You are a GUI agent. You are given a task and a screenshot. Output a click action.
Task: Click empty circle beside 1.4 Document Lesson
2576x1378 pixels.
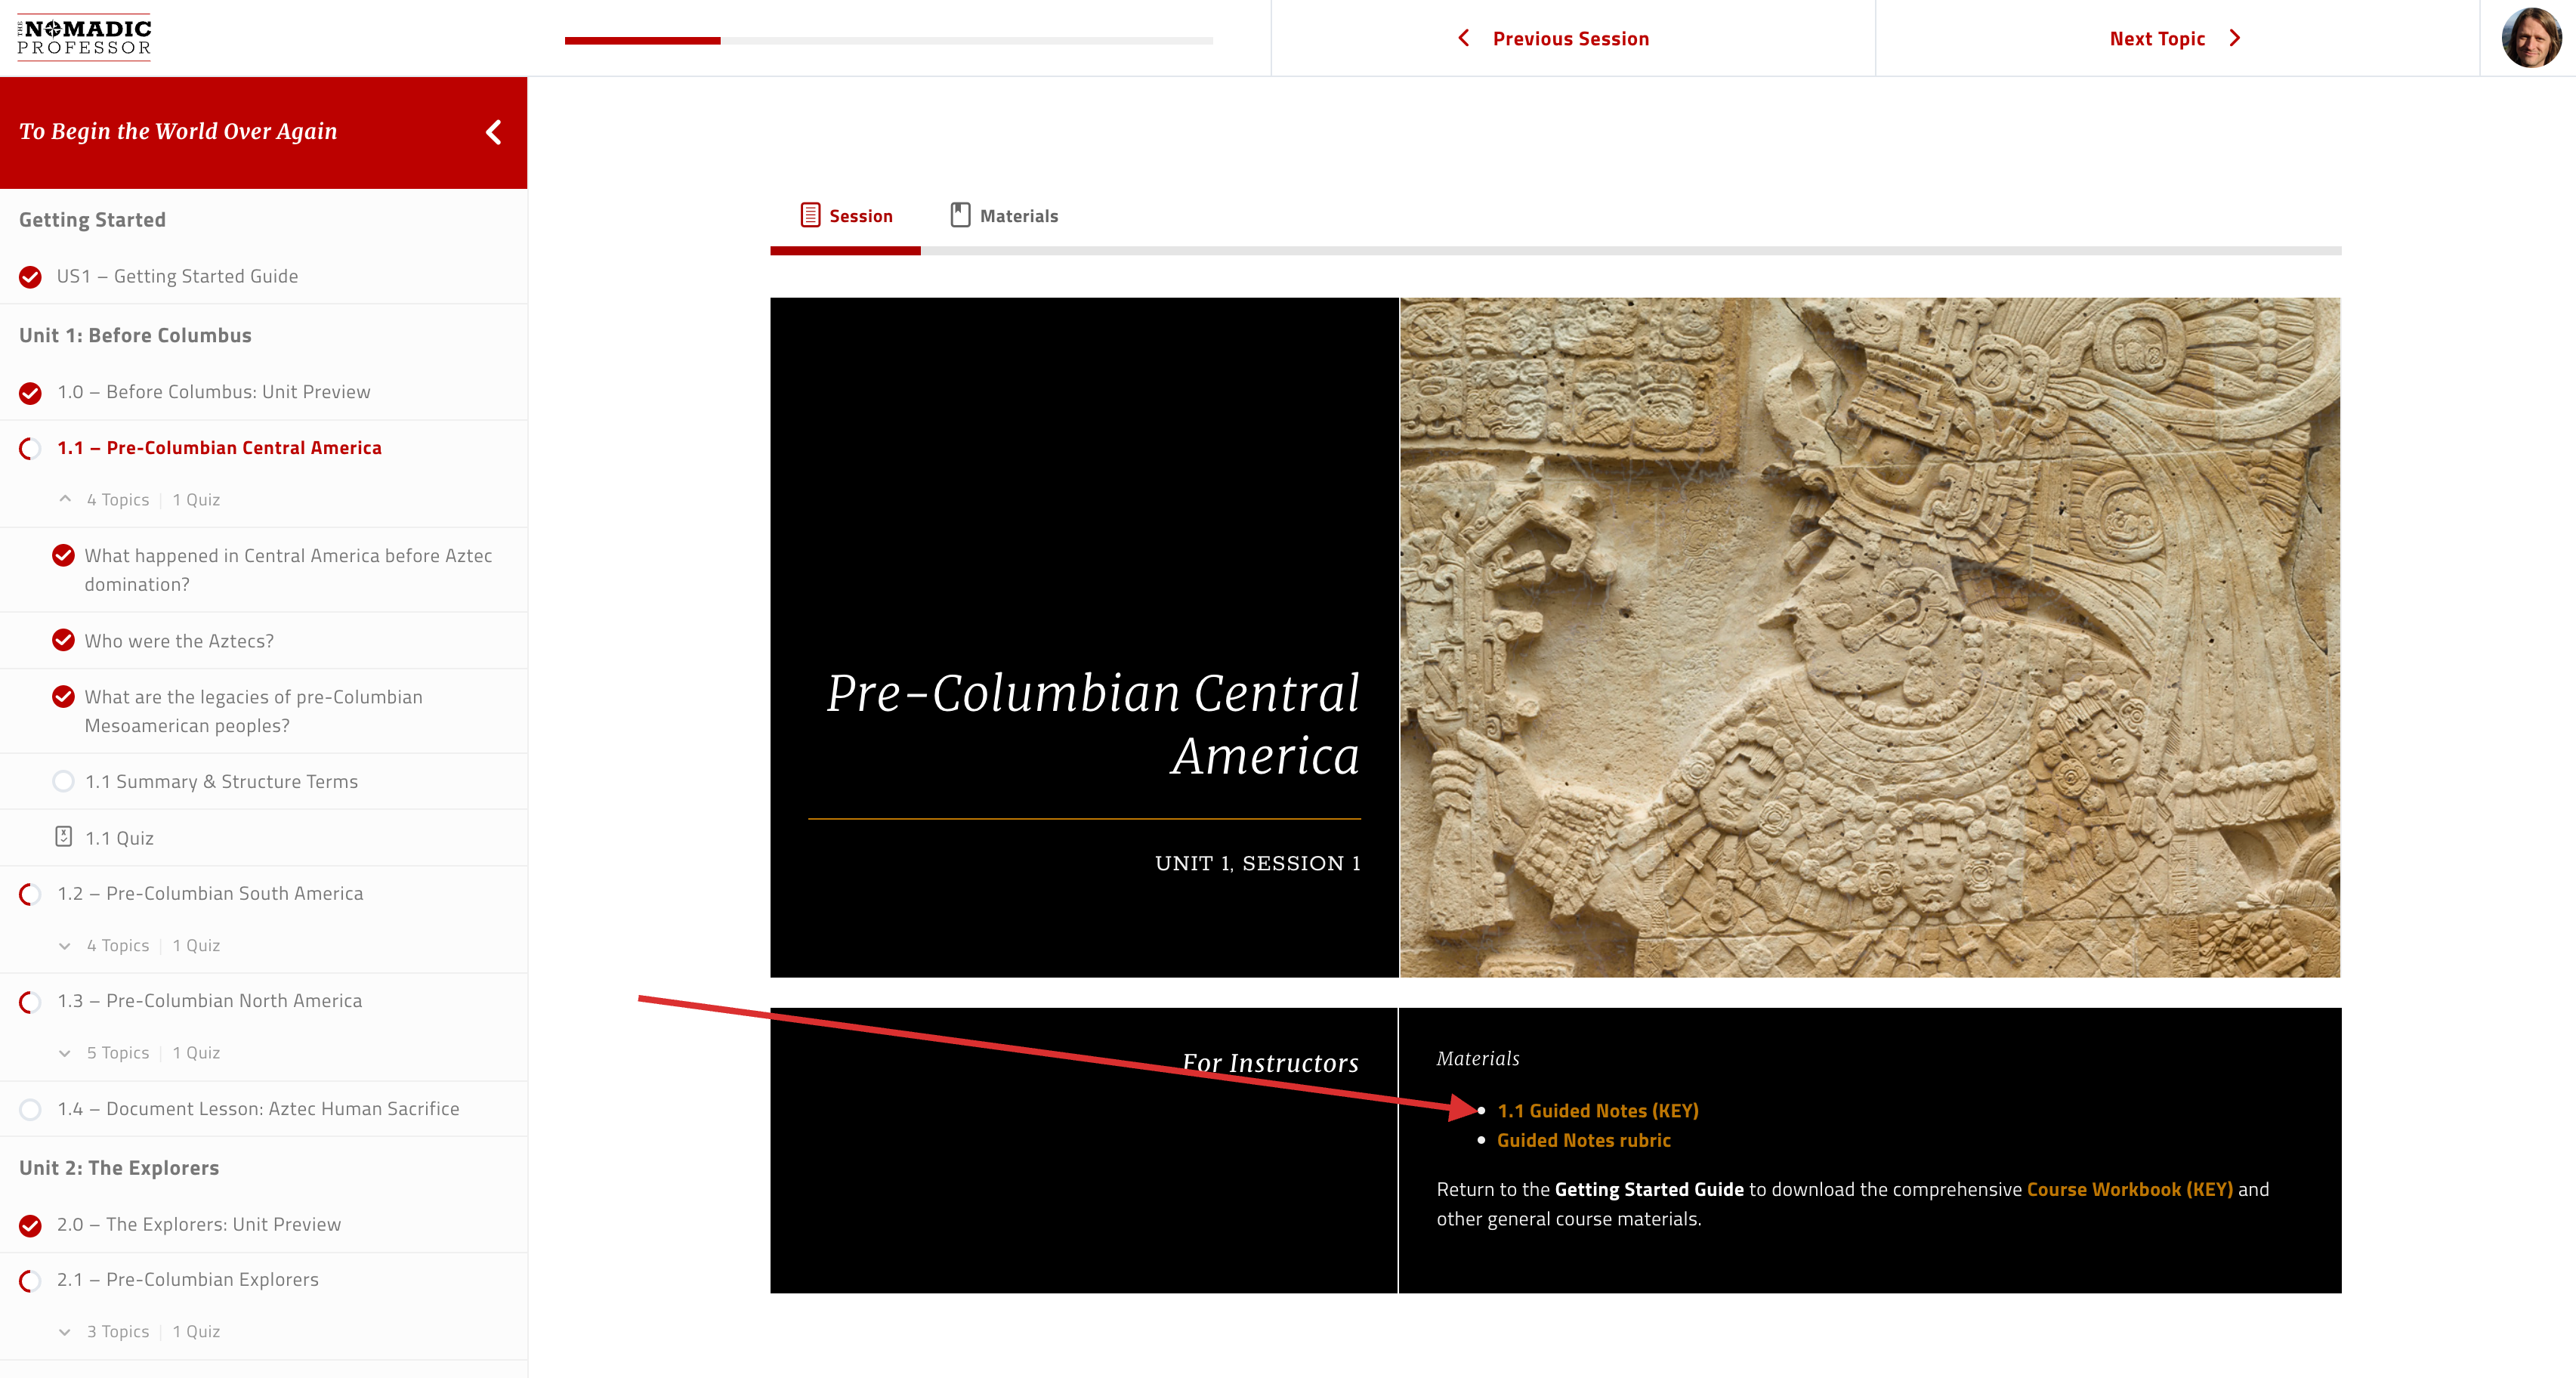(31, 1109)
